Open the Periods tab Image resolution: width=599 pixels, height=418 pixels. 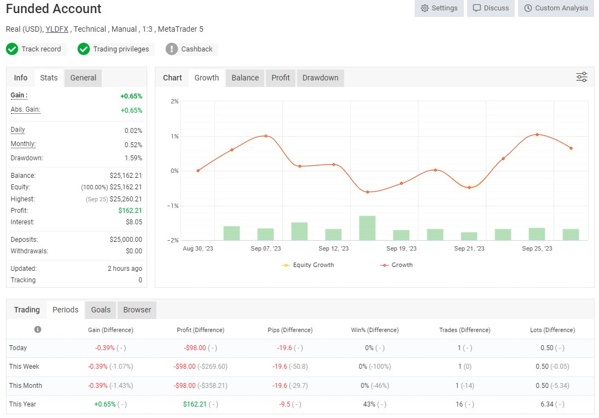click(x=65, y=310)
